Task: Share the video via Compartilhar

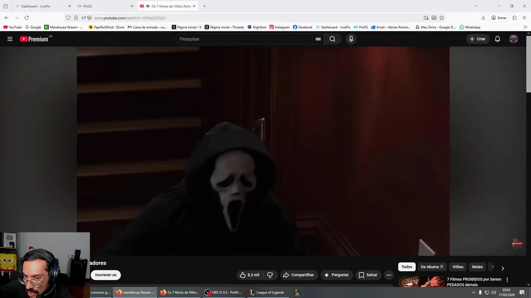Action: (x=298, y=275)
